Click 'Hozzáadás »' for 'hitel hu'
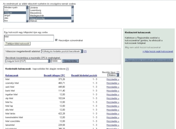This screenshot has width=176, height=129. coord(113,102)
